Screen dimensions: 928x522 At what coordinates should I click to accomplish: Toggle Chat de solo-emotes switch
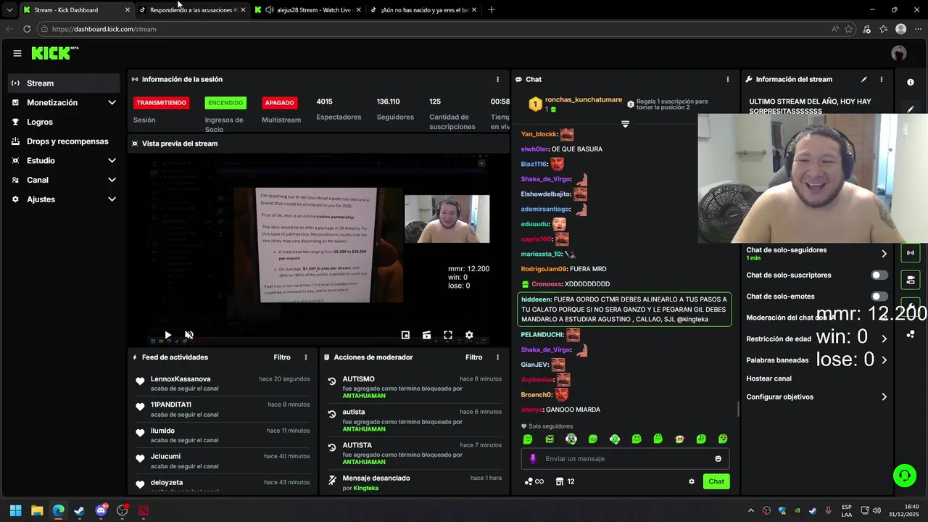pyautogui.click(x=879, y=297)
